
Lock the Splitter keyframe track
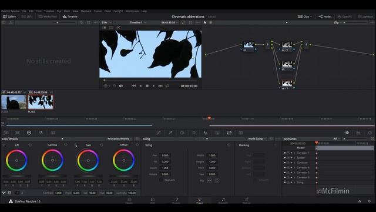288,158
